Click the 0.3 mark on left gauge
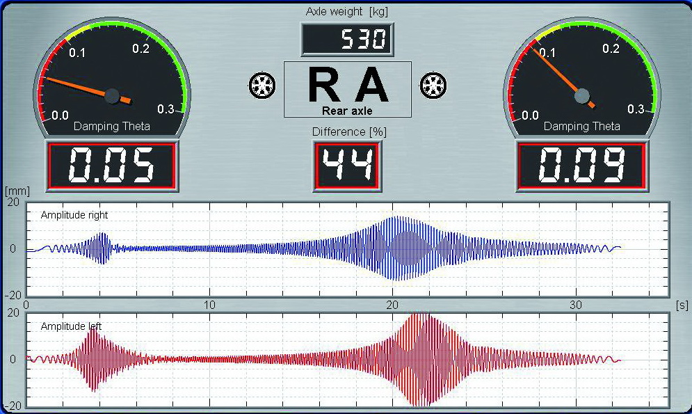 (166, 109)
